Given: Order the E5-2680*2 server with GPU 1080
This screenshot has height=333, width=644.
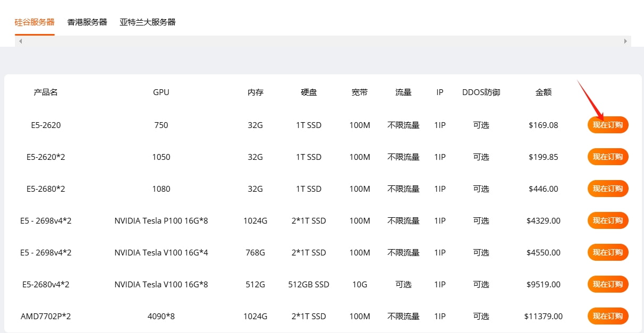Looking at the screenshot, I should (608, 189).
